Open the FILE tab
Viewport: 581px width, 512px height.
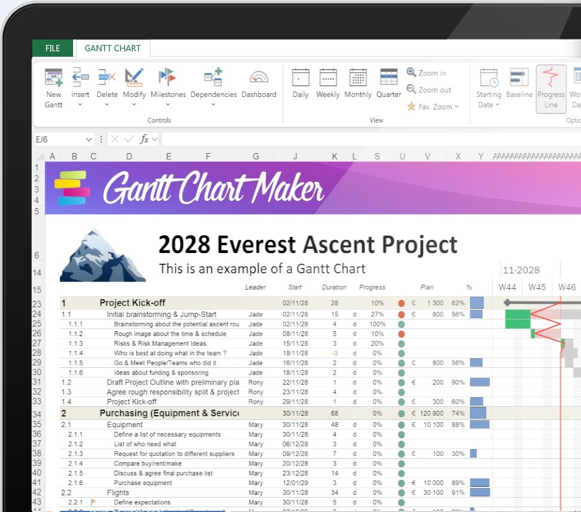pos(53,48)
